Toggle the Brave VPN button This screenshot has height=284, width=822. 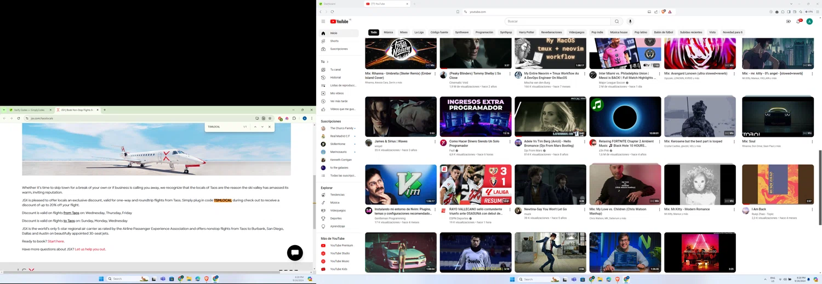tap(809, 11)
